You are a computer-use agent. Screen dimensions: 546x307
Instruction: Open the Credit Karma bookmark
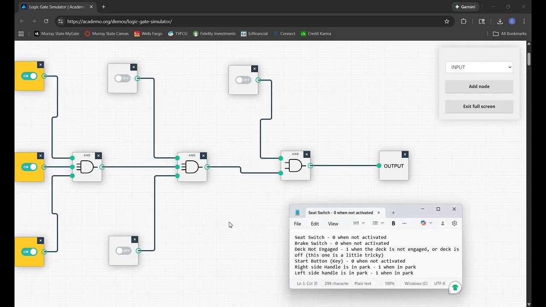[x=316, y=34]
